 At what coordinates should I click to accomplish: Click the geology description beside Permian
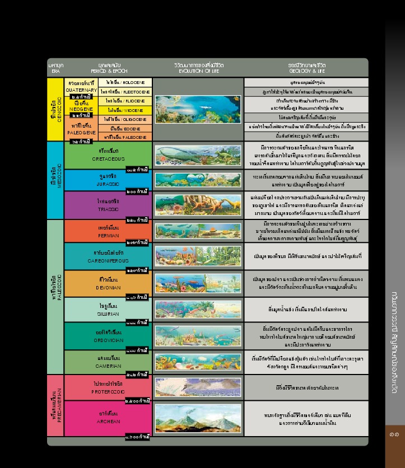(x=306, y=231)
